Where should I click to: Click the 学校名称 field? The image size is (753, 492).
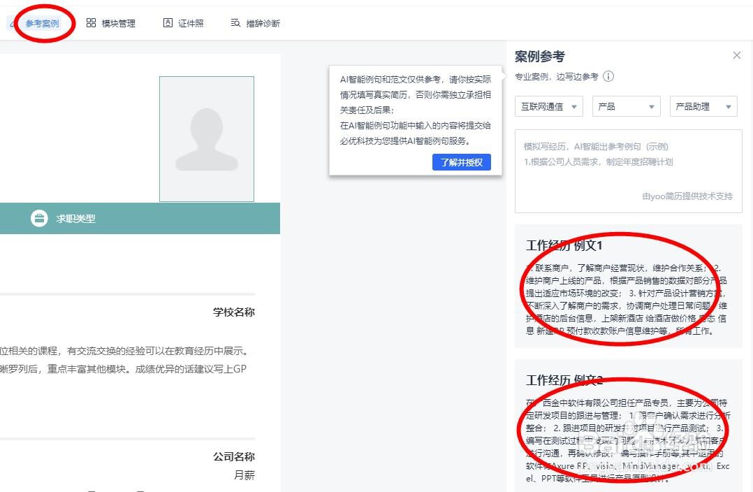(x=234, y=312)
